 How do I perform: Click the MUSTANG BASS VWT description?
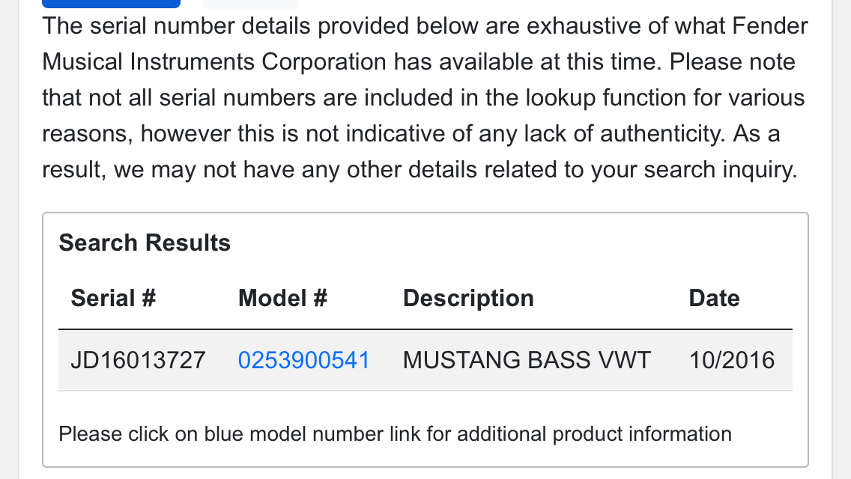coord(527,360)
